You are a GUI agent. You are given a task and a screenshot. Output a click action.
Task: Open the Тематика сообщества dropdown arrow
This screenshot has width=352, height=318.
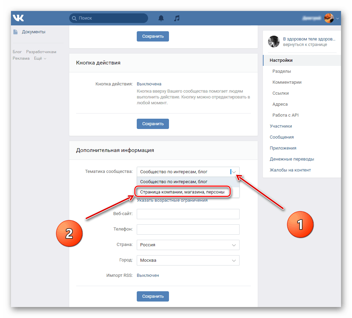point(234,172)
